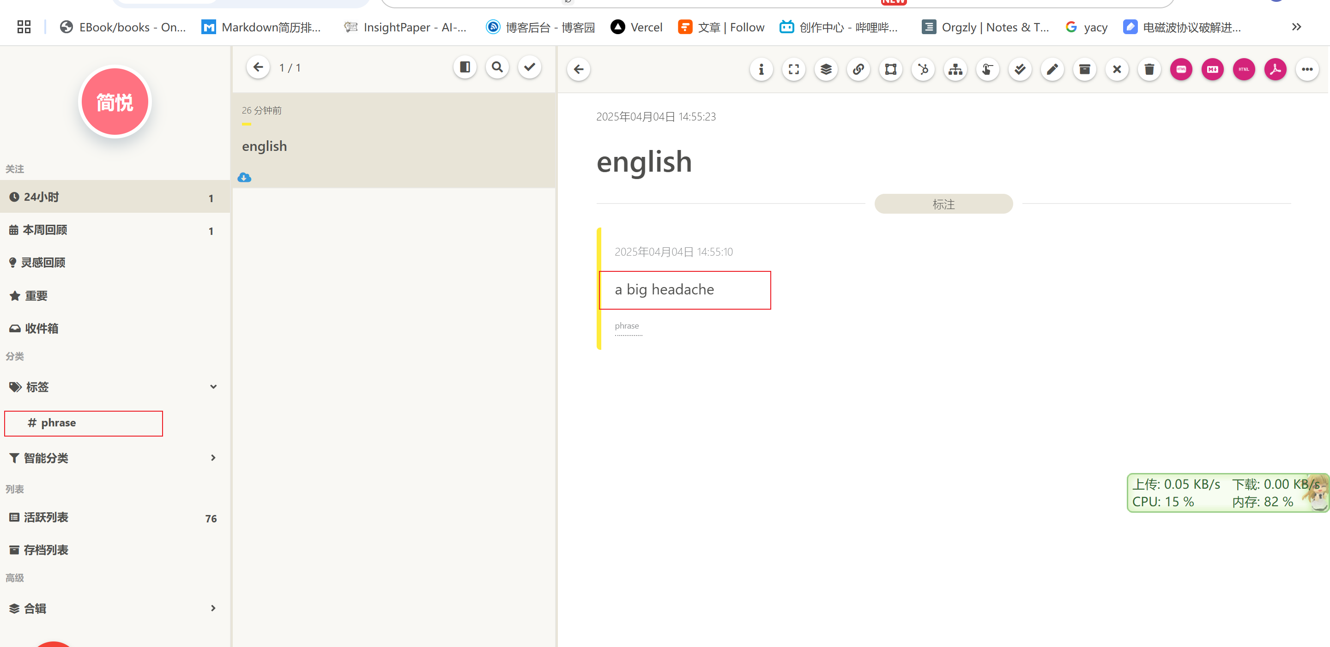Select 灵感回顾 in the sidebar

115,263
